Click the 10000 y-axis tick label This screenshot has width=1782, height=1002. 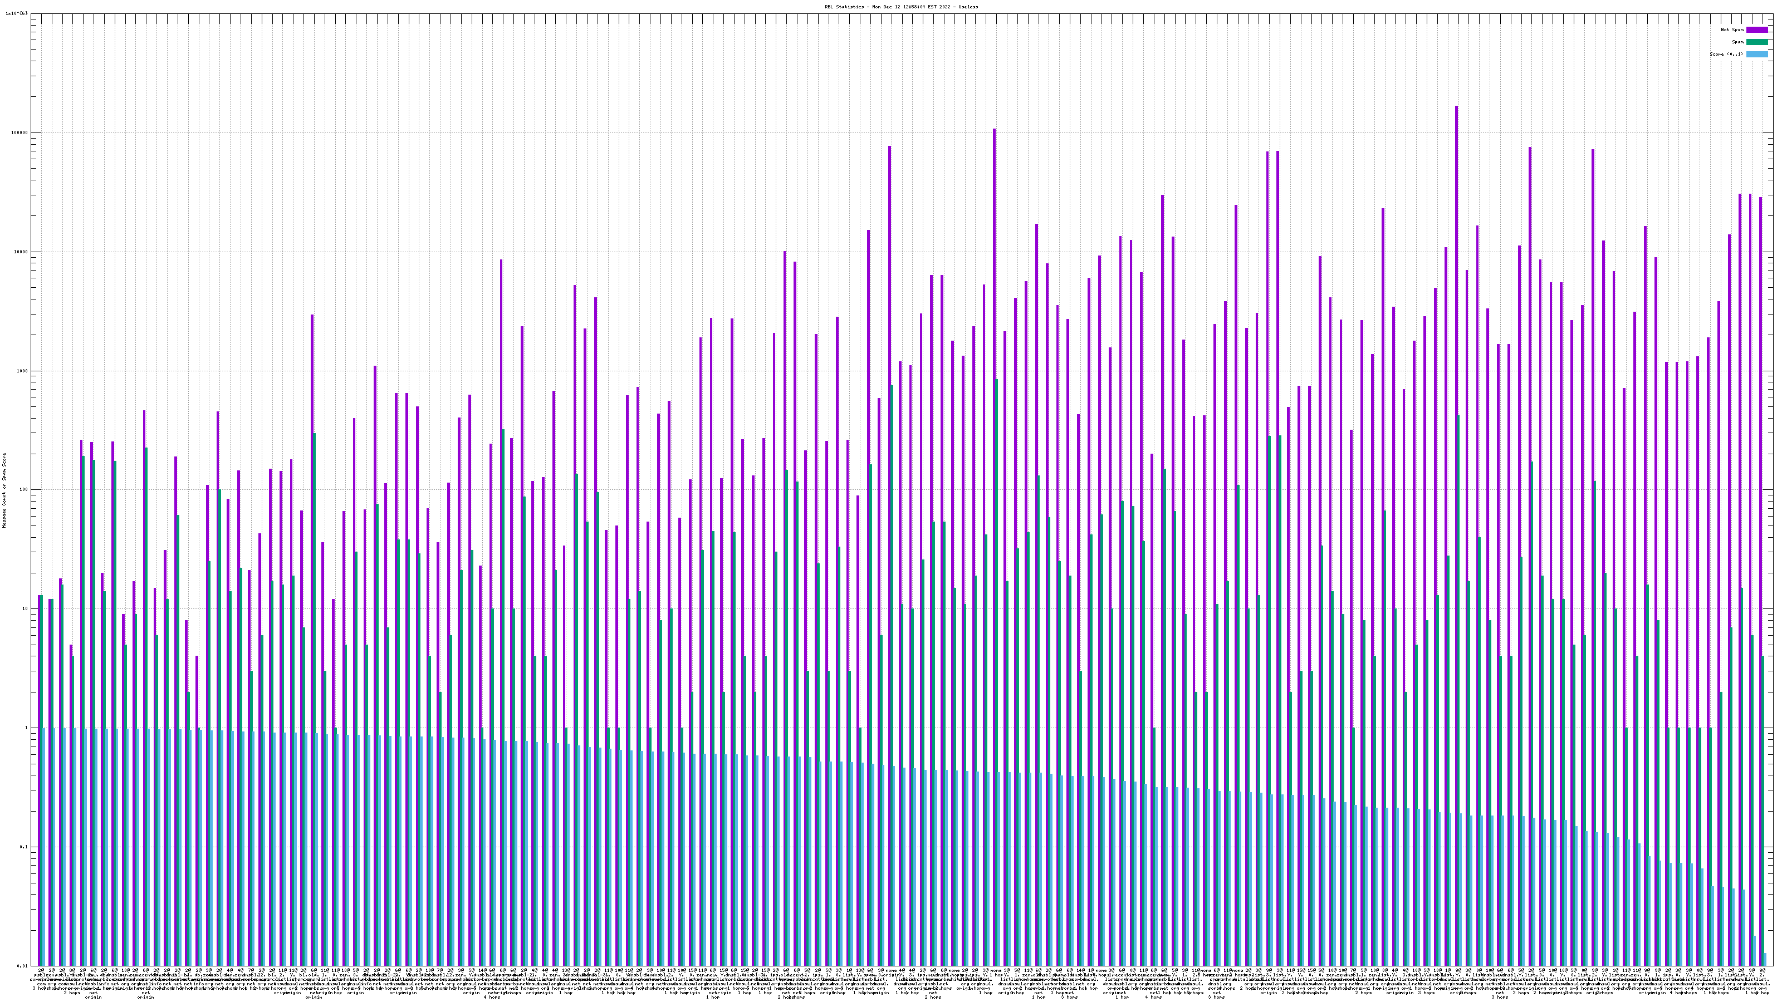point(21,252)
